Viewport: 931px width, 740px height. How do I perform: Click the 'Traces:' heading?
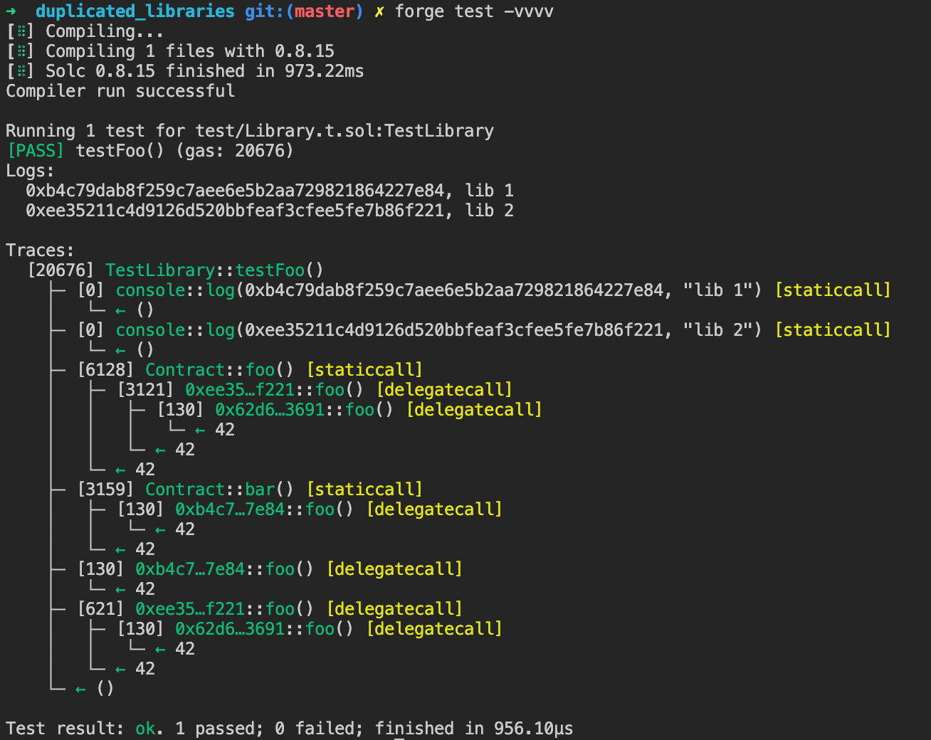(x=40, y=250)
